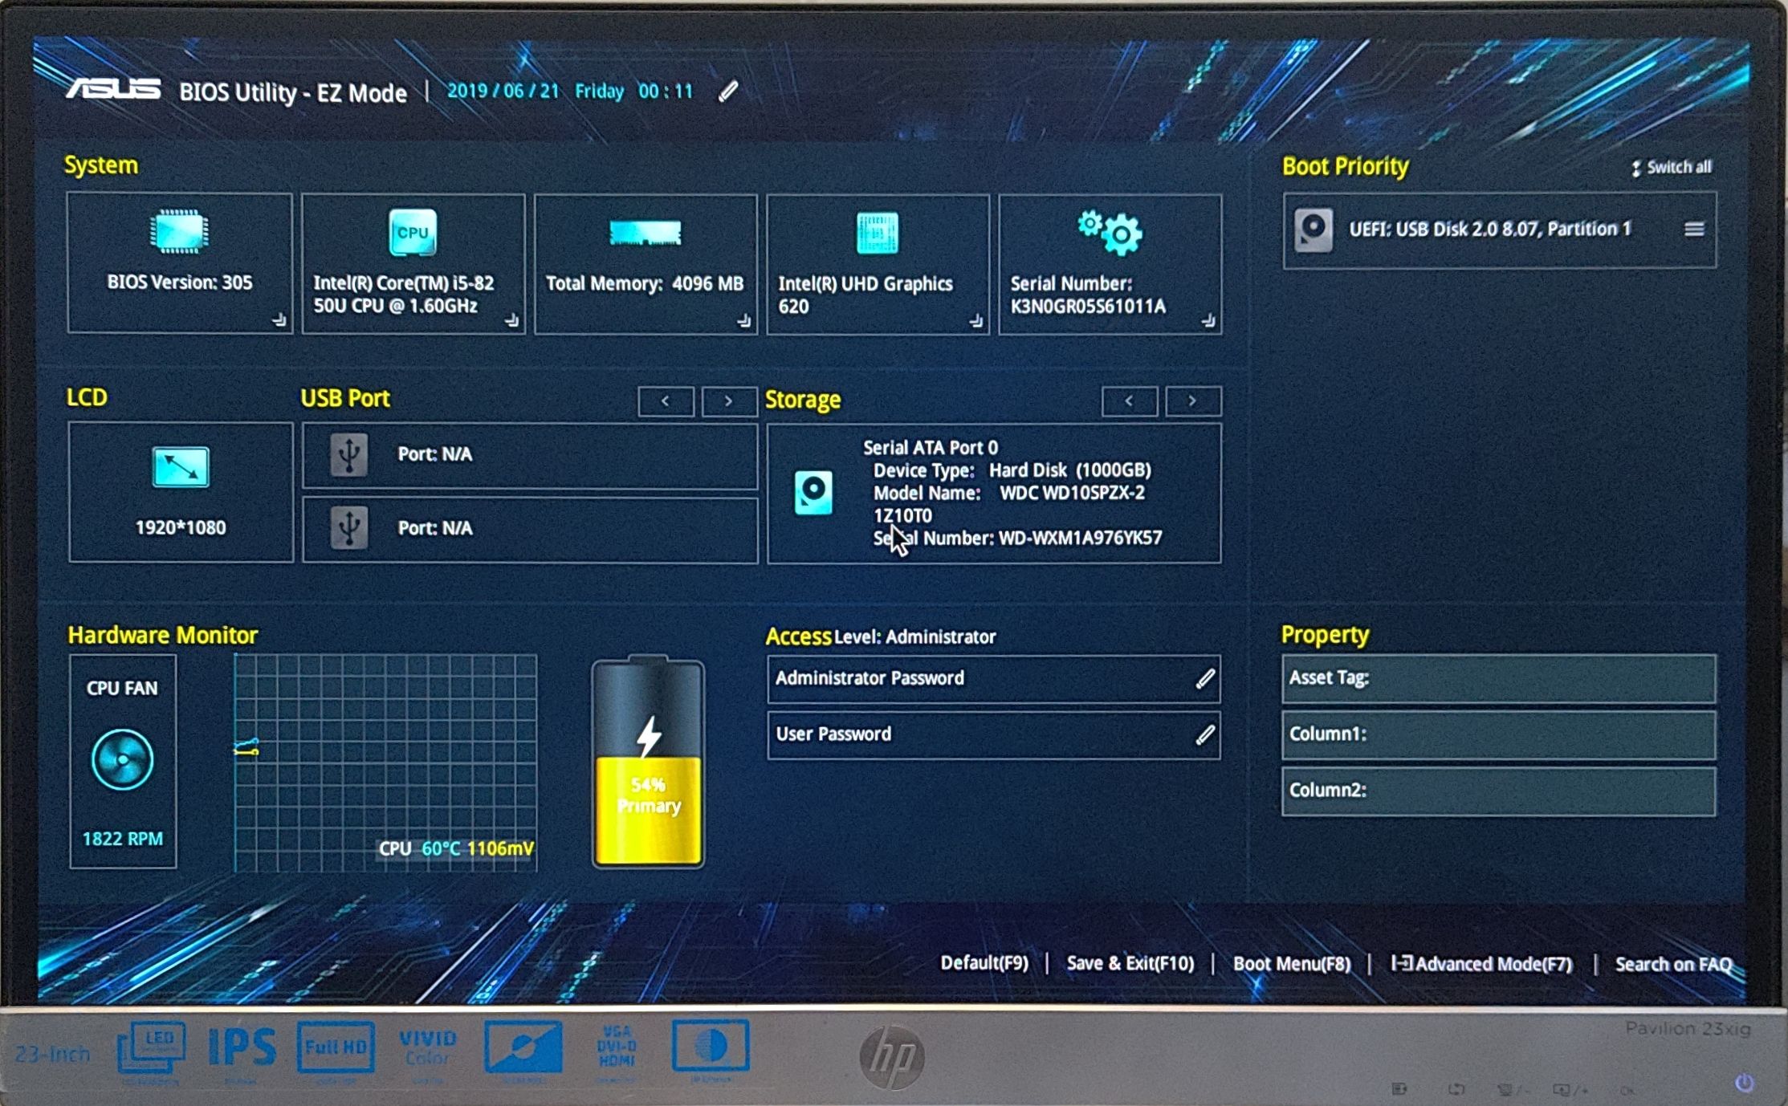Go to previous USB Port page
The width and height of the screenshot is (1788, 1106).
[x=666, y=401]
